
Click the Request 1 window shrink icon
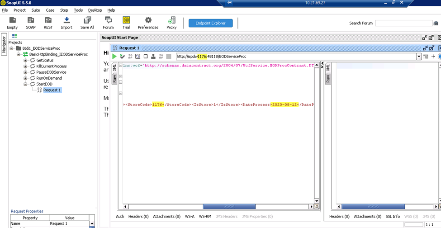[425, 48]
